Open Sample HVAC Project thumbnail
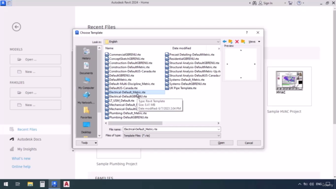Screen dimensions: 336x189 pyautogui.click(x=289, y=86)
